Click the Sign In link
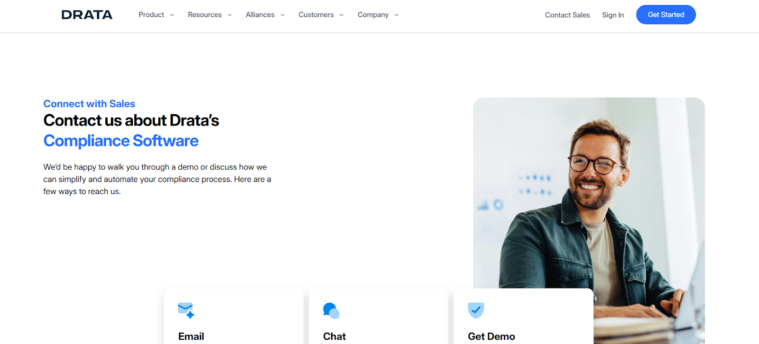The height and width of the screenshot is (344, 759). point(613,15)
